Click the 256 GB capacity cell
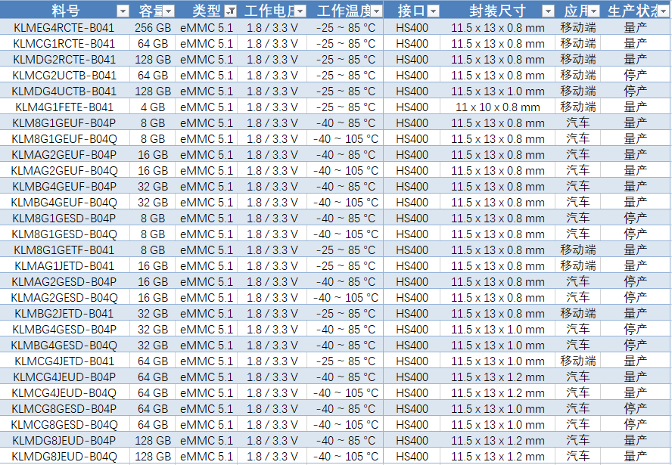672x465 pixels. coord(153,28)
